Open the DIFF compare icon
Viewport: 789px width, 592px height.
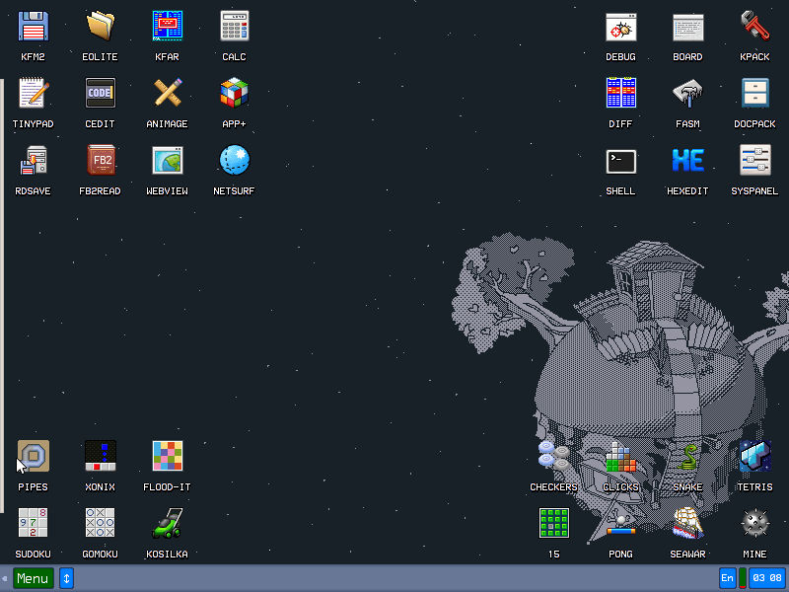(621, 93)
